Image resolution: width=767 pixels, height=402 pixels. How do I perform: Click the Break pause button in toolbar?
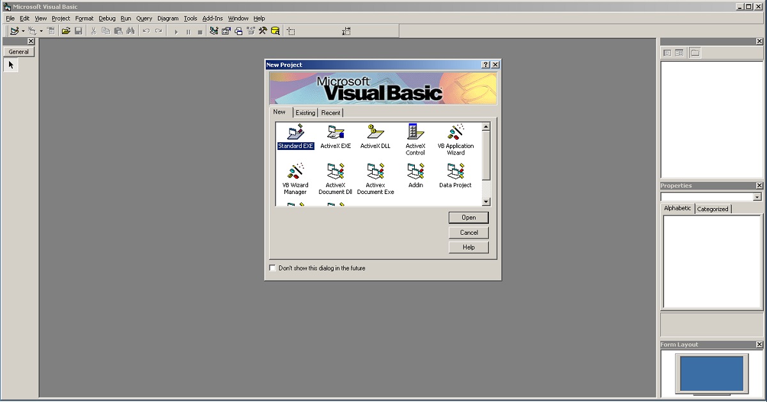point(188,31)
